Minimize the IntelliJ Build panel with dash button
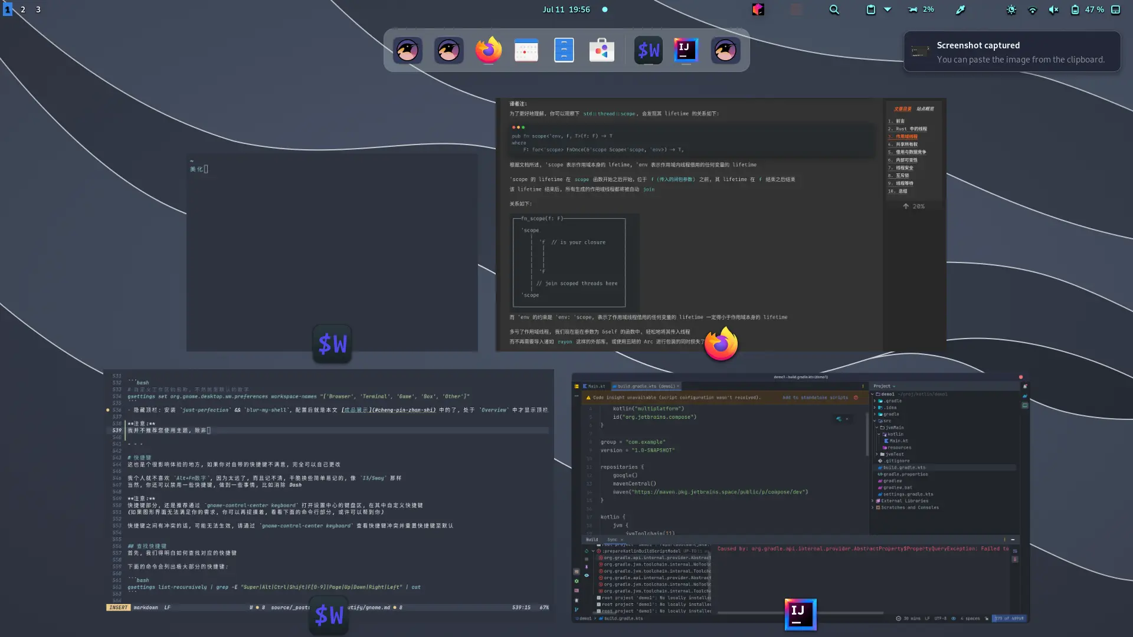This screenshot has height=637, width=1133. click(x=1013, y=540)
